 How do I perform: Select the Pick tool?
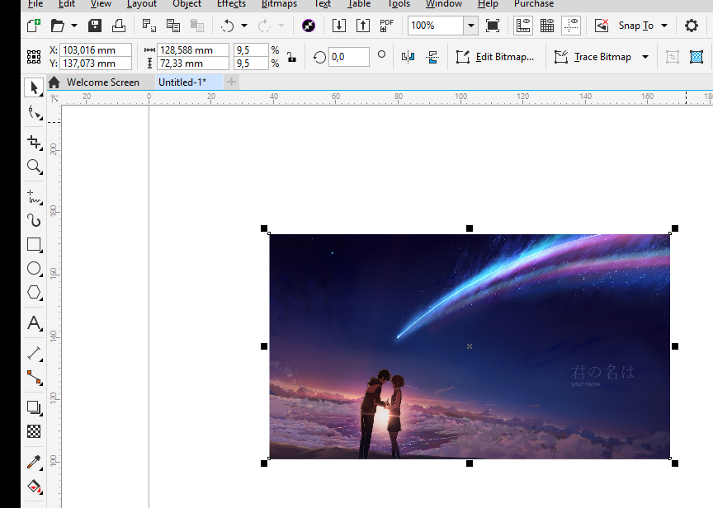click(x=34, y=87)
